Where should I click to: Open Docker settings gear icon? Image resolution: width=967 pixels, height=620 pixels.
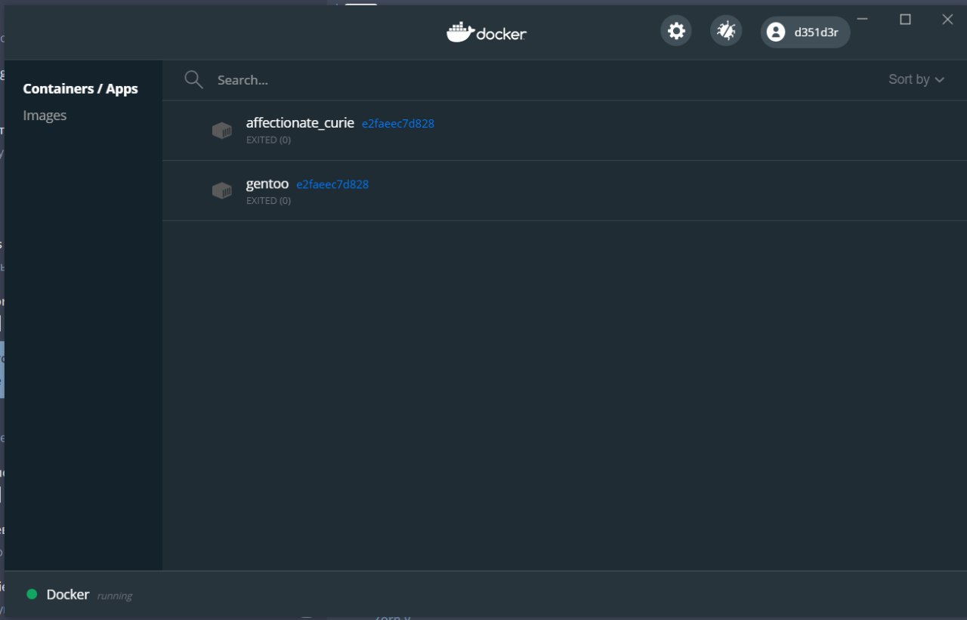click(x=676, y=32)
